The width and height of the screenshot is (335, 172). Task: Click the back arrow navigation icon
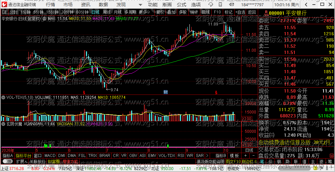point(306,5)
